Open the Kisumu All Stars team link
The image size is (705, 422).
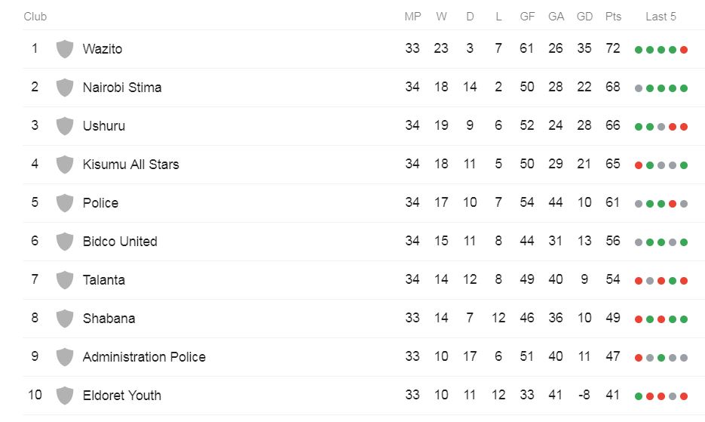[x=130, y=165]
